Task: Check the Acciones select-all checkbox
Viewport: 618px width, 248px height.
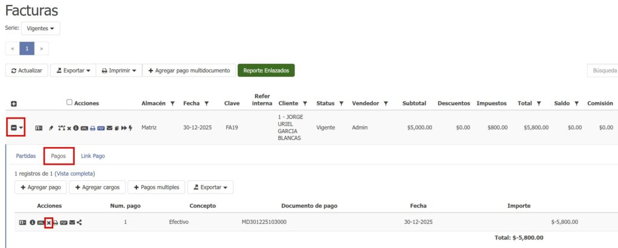Action: pyautogui.click(x=69, y=103)
